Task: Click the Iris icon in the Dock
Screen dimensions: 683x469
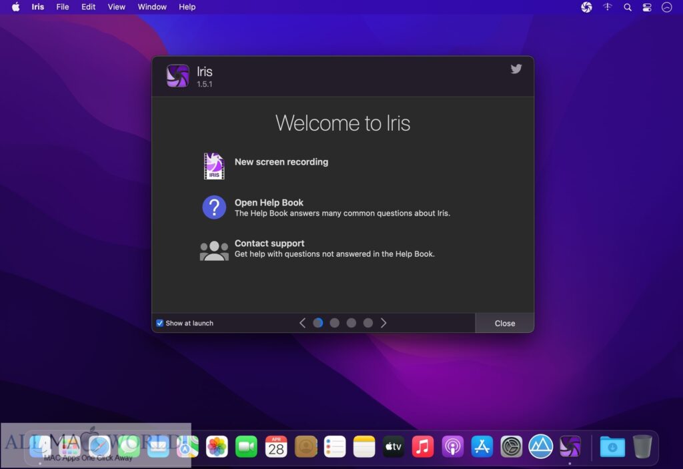Action: [x=570, y=447]
